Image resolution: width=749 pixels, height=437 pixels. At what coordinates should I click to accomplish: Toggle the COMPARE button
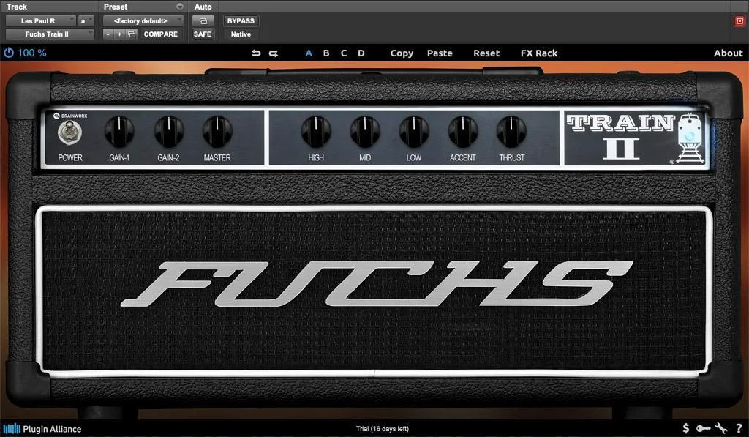[160, 34]
